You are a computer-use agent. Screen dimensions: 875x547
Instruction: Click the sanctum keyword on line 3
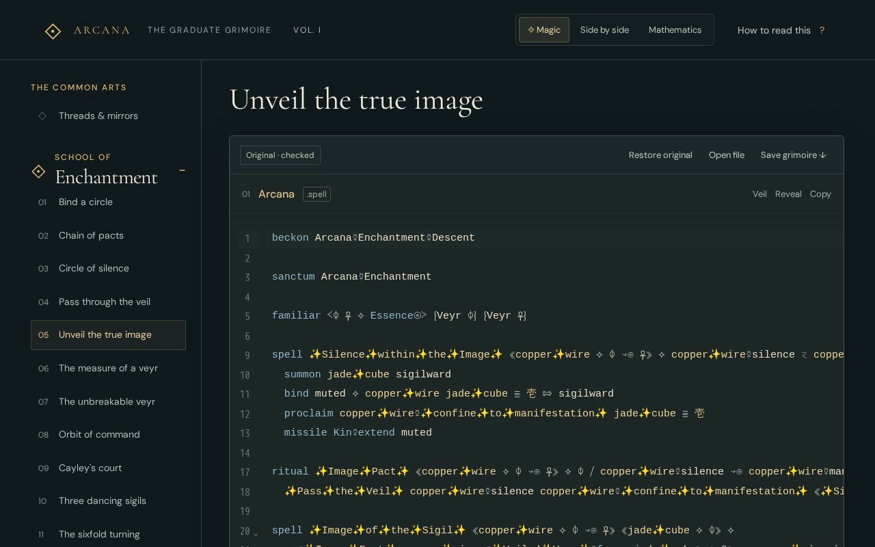click(x=293, y=277)
